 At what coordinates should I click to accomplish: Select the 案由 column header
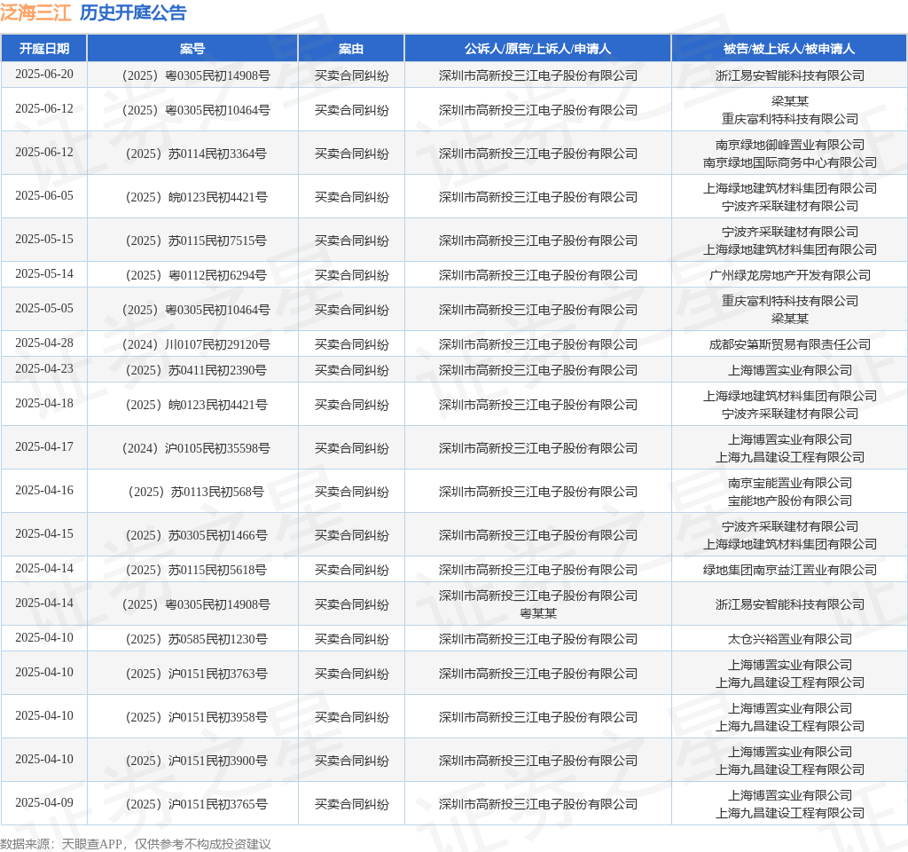(351, 49)
